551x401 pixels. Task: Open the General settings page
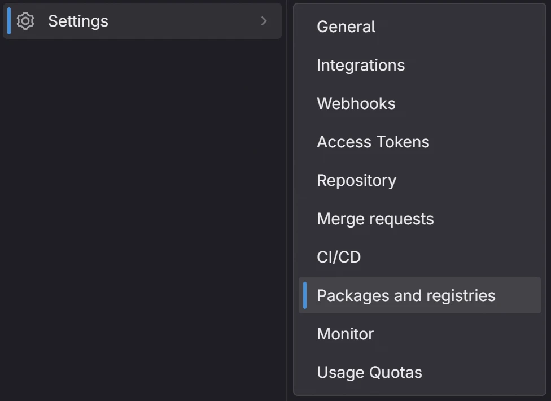(x=346, y=27)
